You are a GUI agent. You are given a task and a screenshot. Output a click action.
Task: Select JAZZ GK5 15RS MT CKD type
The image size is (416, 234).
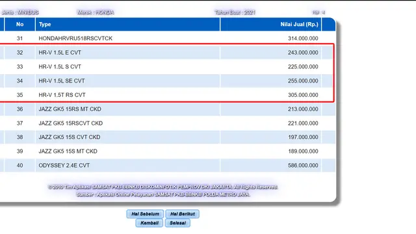pos(70,109)
